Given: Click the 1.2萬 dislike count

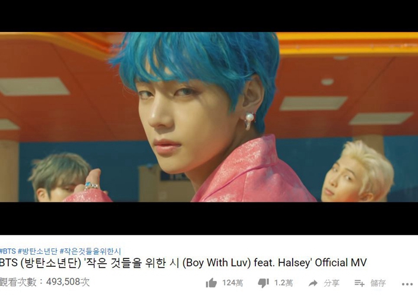Looking at the screenshot, I should (284, 283).
